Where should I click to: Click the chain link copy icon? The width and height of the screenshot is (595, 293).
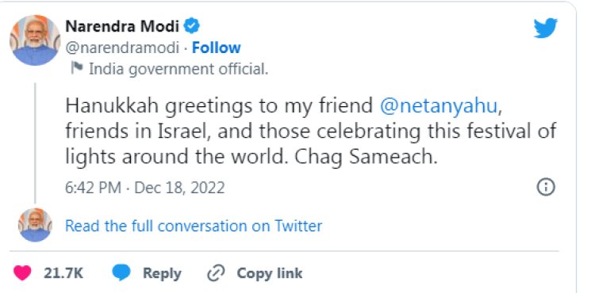tap(216, 273)
